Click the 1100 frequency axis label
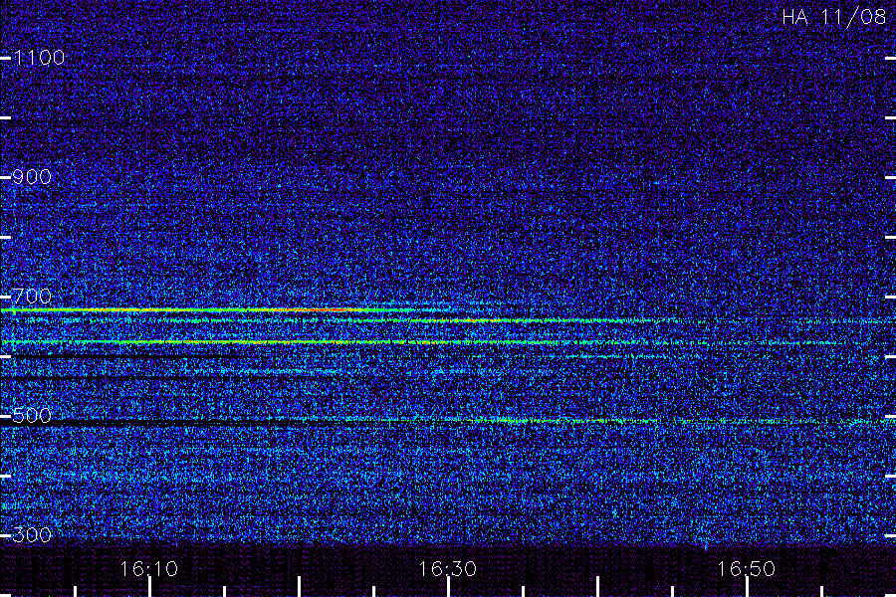The image size is (896, 597). (40, 58)
